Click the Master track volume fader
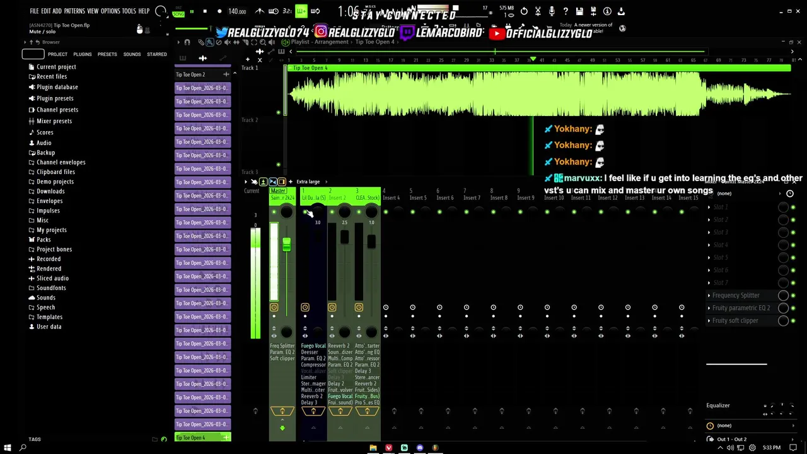This screenshot has height=454, width=807. [x=287, y=245]
